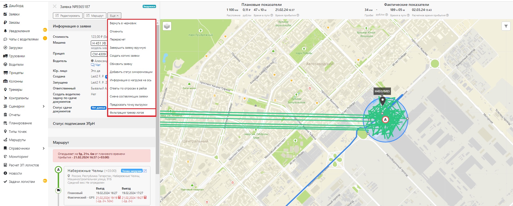Click the route point A marker on map
This screenshot has height=206, width=513.
coord(385,120)
